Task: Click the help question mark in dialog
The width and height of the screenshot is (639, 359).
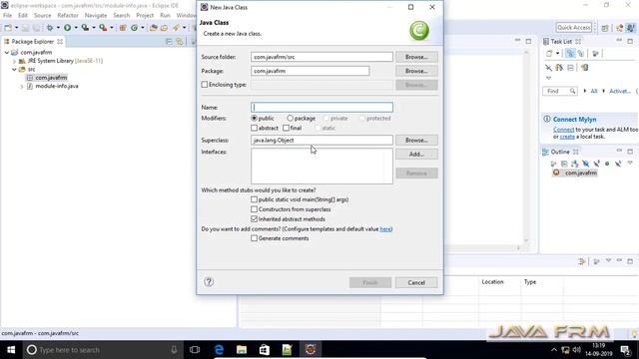Action: (x=209, y=282)
